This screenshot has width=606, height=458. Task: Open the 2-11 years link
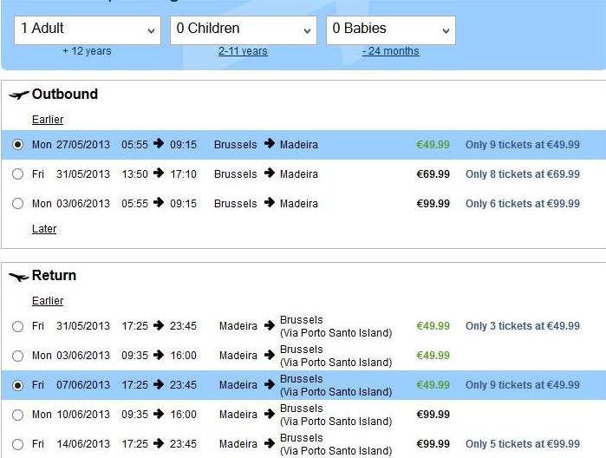pyautogui.click(x=243, y=51)
